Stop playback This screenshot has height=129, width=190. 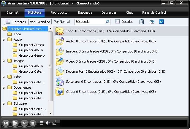point(33,123)
